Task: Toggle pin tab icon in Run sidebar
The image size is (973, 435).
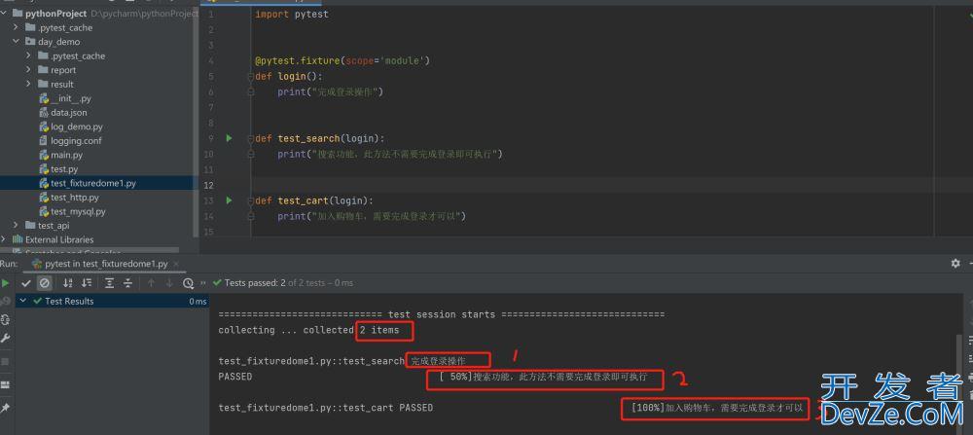Action: point(6,408)
